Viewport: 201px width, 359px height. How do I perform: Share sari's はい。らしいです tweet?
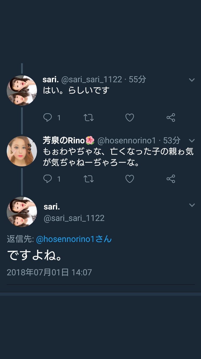point(171,118)
